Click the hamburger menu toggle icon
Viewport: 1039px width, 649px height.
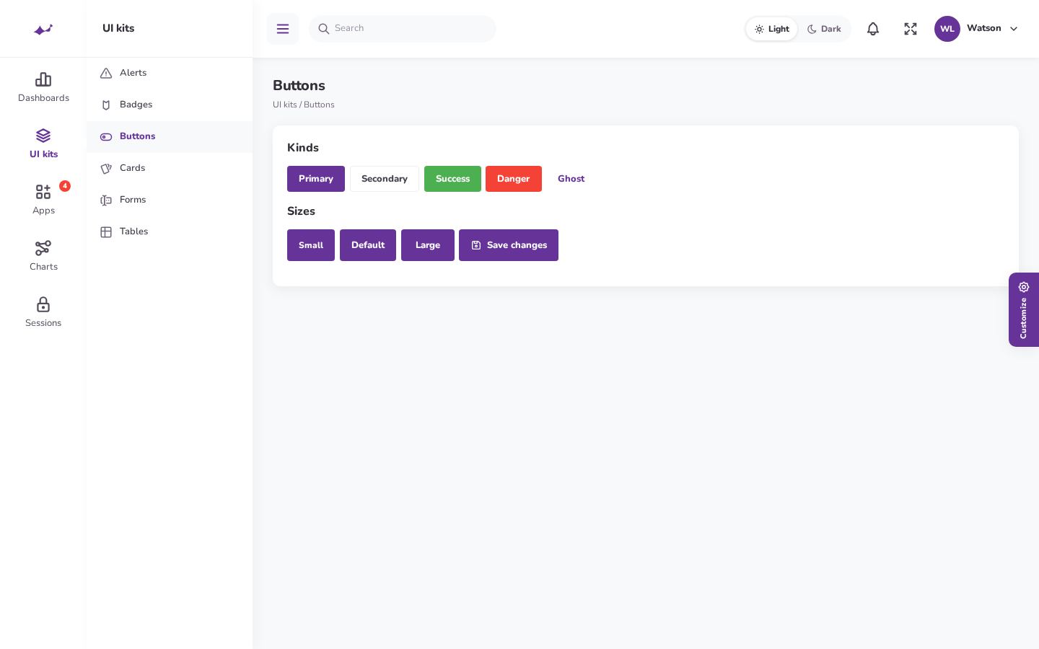(283, 29)
